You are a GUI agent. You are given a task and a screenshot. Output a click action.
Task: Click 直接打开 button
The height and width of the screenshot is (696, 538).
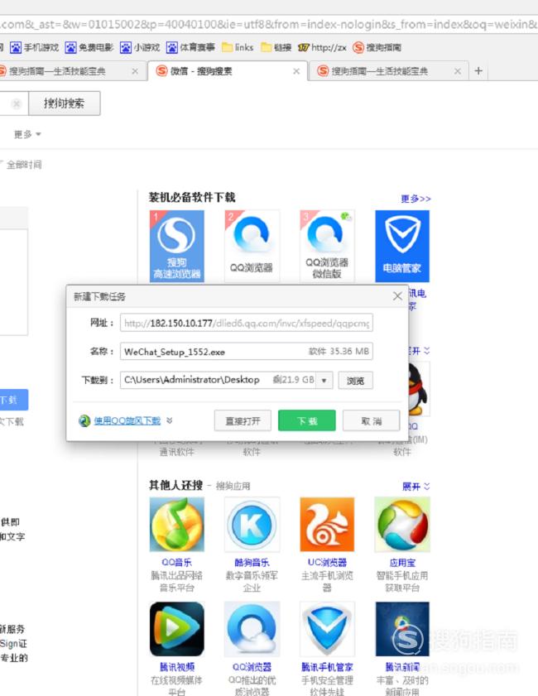point(243,420)
